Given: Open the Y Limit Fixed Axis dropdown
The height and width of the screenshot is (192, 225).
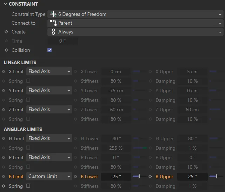Looking at the screenshot, I should pyautogui.click(x=49, y=91).
